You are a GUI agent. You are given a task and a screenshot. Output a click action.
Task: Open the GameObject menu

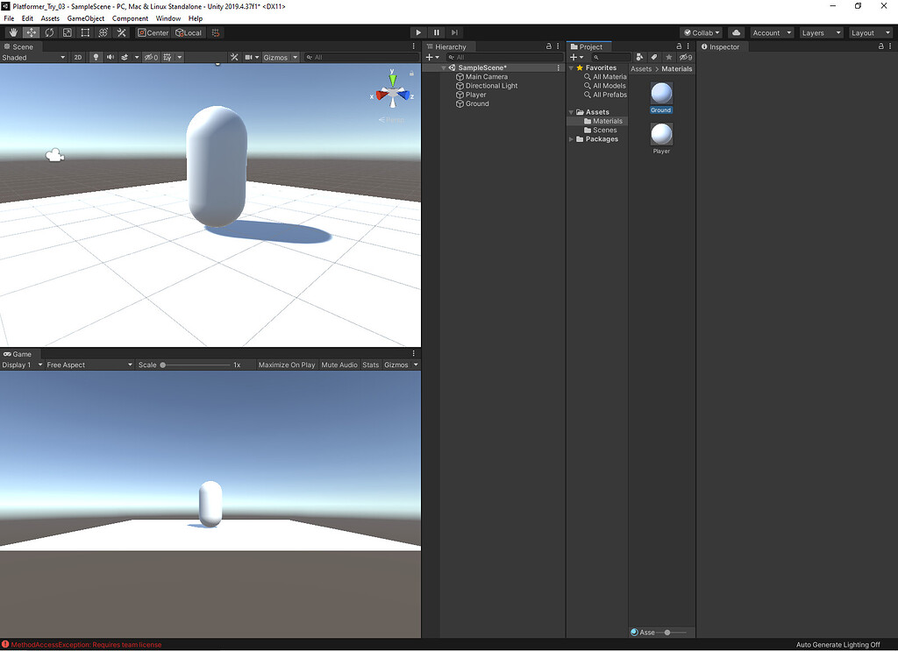[84, 18]
